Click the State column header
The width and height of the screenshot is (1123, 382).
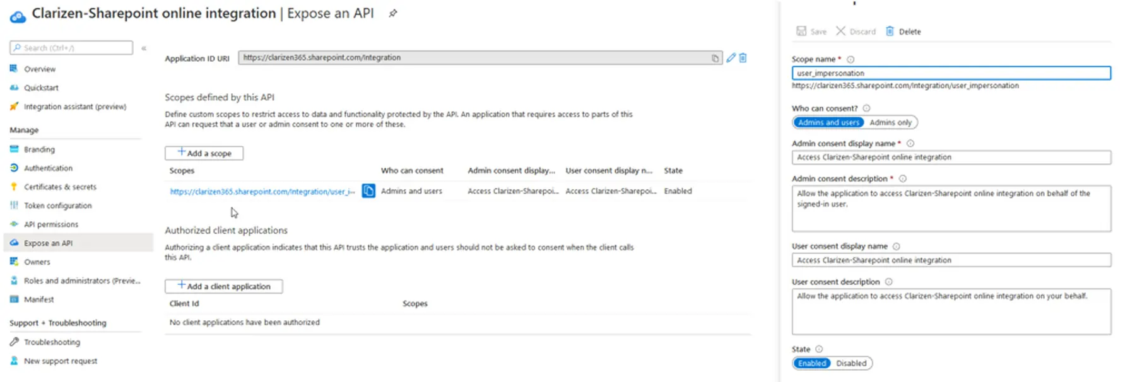click(673, 171)
